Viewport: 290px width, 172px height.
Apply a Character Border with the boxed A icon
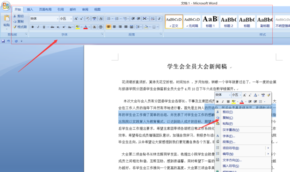101,19
